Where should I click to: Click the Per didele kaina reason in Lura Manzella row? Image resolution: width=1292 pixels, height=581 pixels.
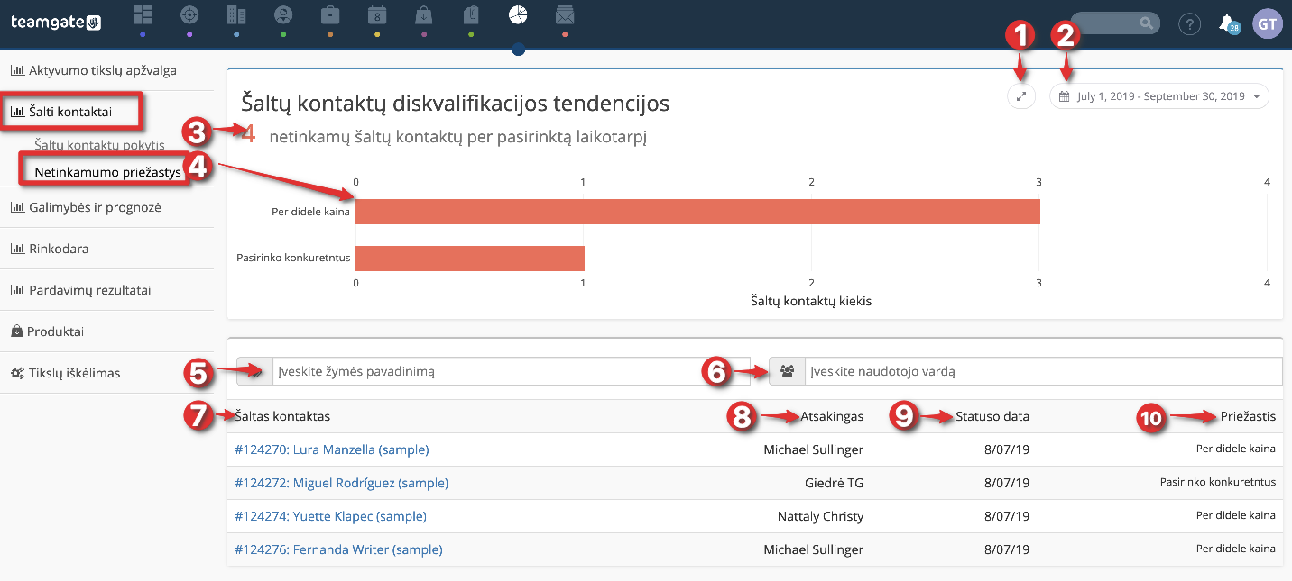(x=1236, y=449)
